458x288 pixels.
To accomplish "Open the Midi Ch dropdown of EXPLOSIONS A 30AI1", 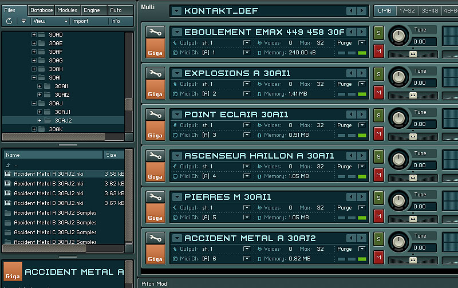I will tap(247, 94).
